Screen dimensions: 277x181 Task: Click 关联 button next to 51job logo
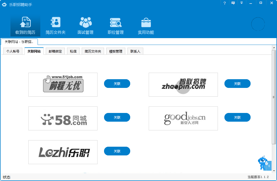pyautogui.click(x=117, y=84)
